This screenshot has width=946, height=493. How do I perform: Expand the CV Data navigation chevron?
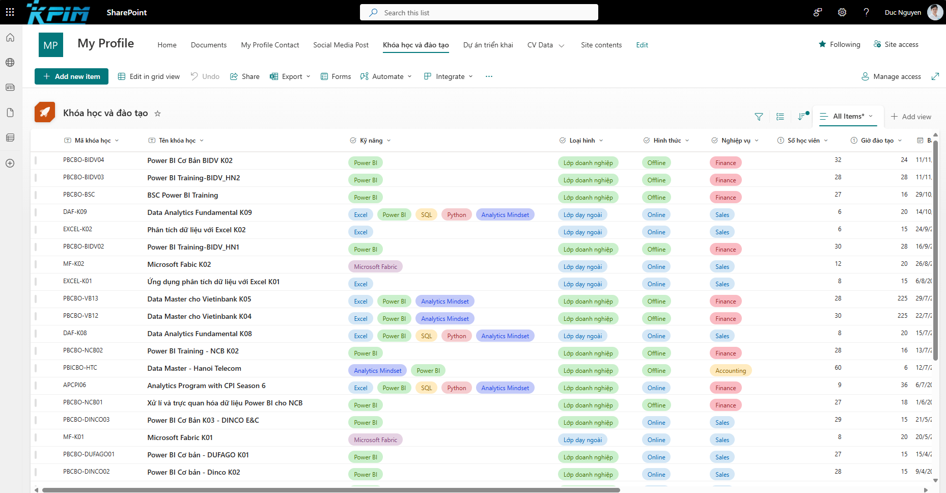tap(562, 45)
